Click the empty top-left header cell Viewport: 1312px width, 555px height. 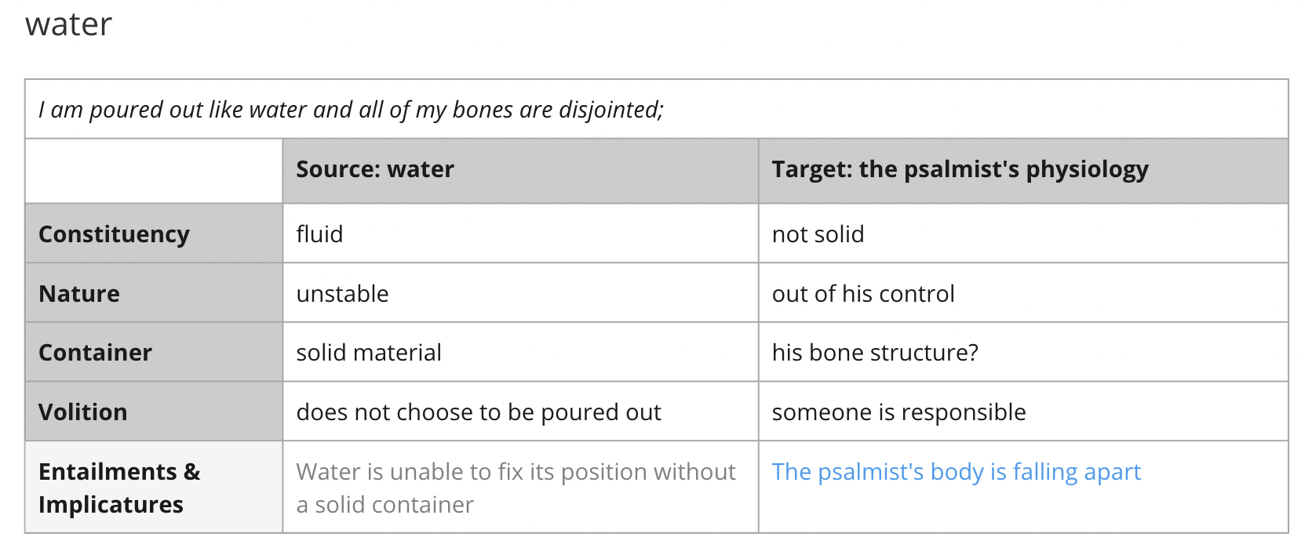click(154, 171)
